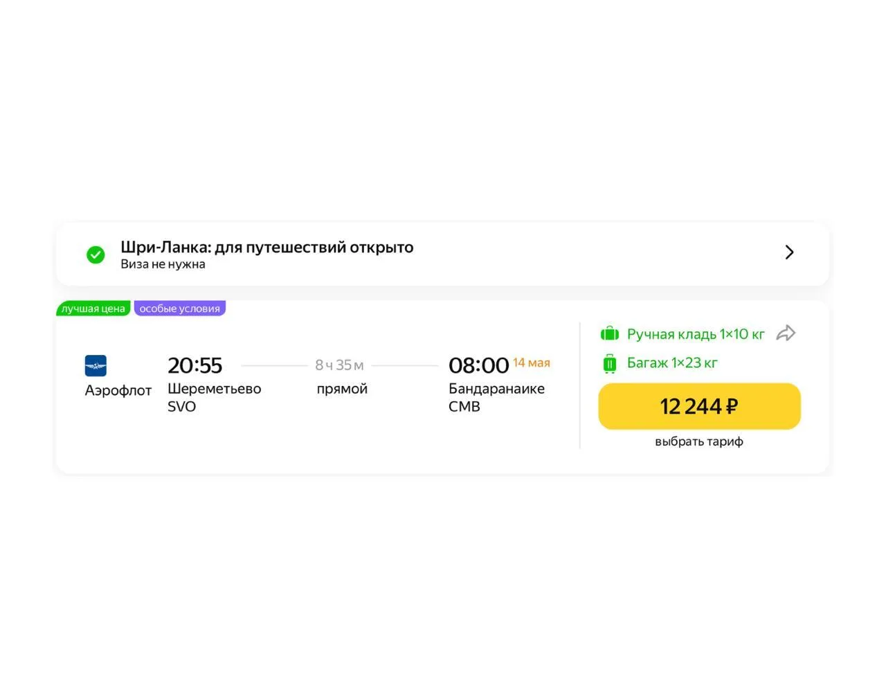Click the share arrow icon
886x696 pixels.
coord(786,333)
